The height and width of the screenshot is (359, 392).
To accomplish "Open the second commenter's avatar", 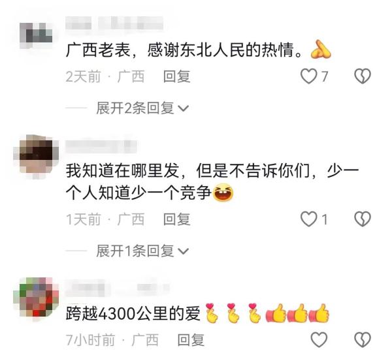I will tap(36, 157).
